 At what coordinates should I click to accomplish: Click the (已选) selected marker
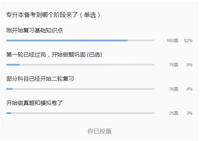[95, 55]
